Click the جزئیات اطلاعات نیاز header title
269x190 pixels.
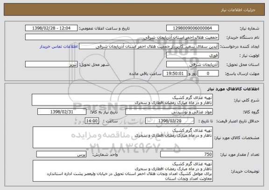click(238, 10)
